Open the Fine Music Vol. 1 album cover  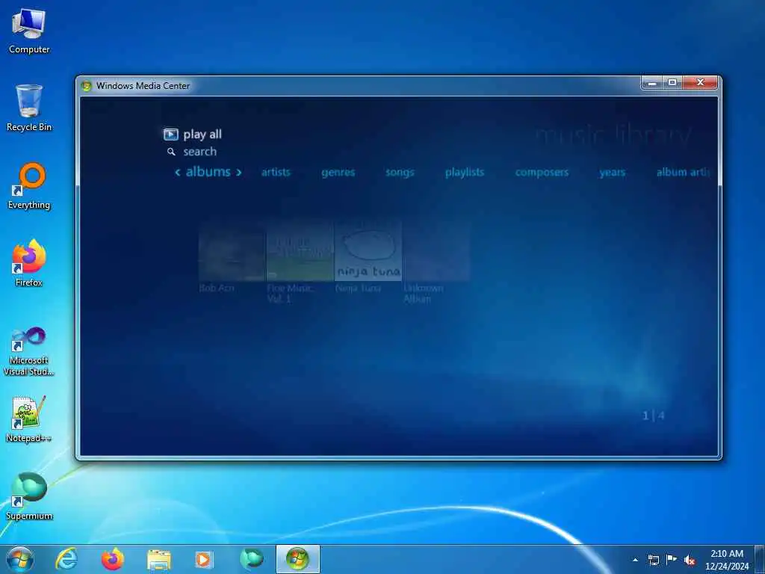click(300, 251)
